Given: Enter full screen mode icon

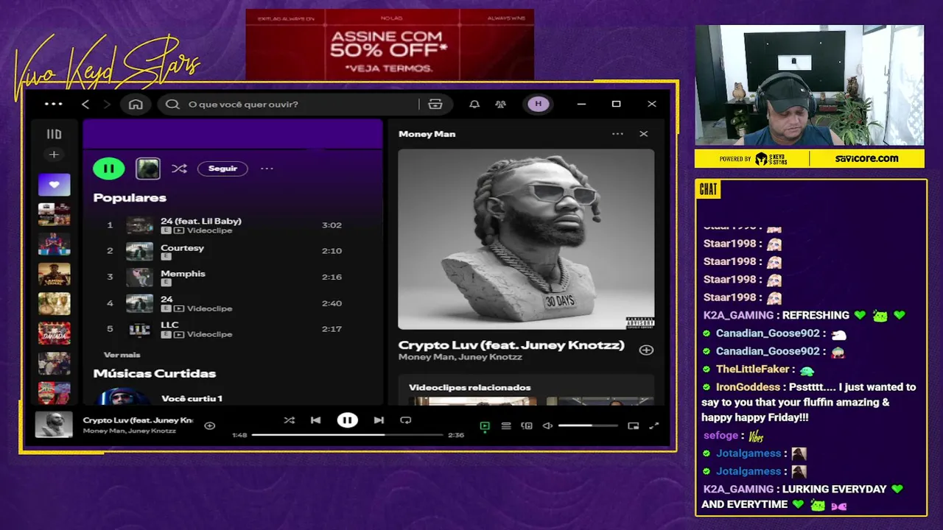Looking at the screenshot, I should pyautogui.click(x=653, y=425).
